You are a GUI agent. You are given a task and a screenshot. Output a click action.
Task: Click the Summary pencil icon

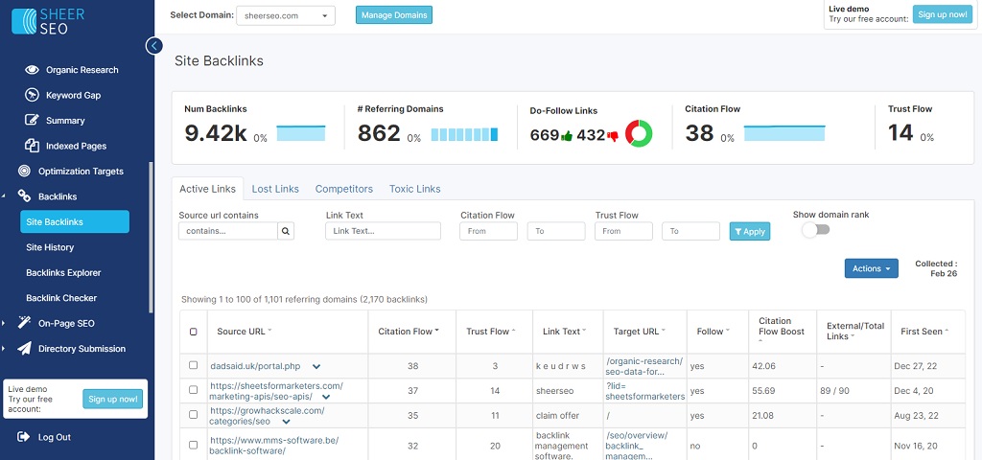(x=32, y=120)
